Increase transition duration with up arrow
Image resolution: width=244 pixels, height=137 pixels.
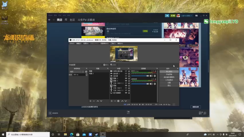point(87,74)
